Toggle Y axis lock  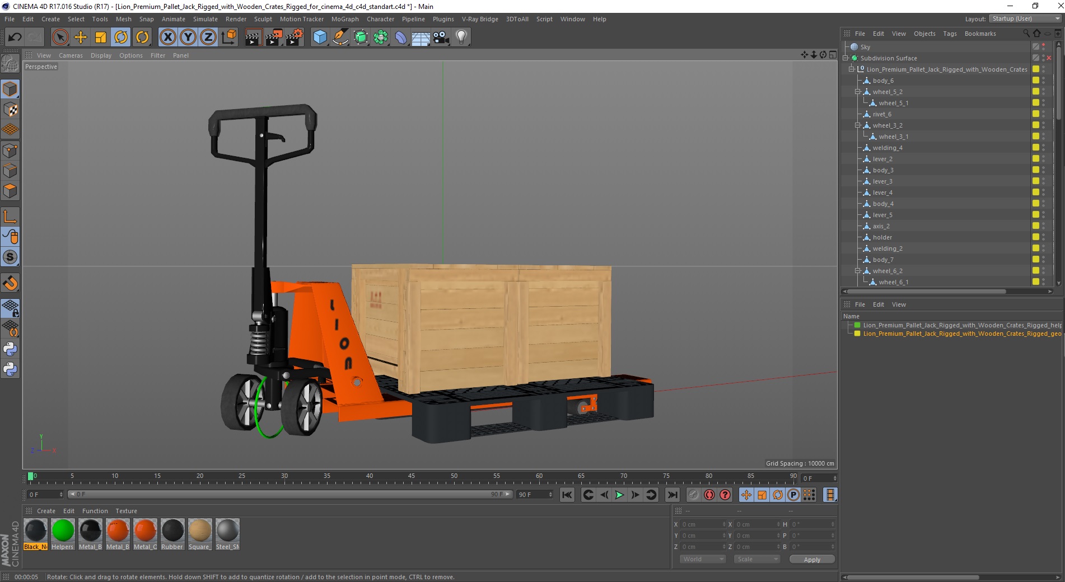coord(188,37)
